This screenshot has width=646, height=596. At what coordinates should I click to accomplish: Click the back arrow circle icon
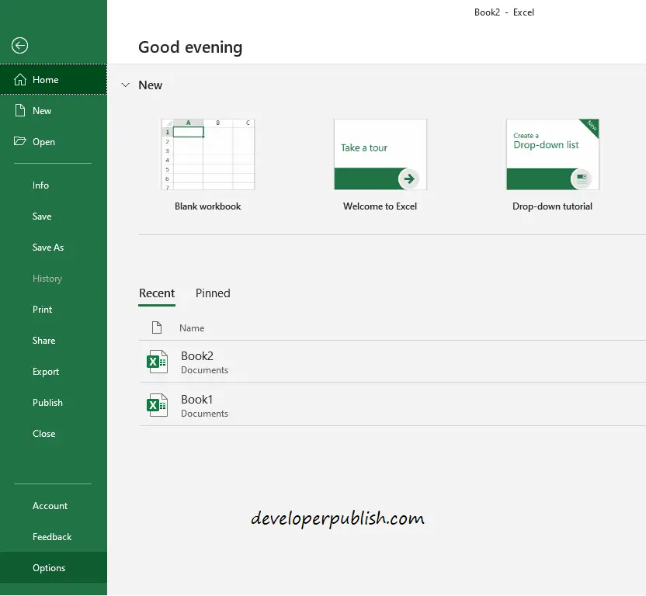(19, 45)
